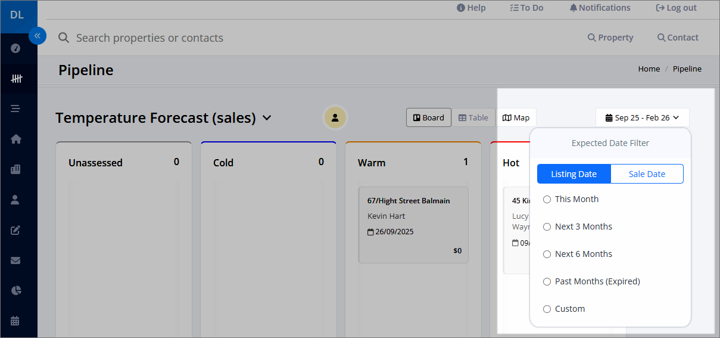
Task: Click the Hot column header
Action: coord(511,163)
